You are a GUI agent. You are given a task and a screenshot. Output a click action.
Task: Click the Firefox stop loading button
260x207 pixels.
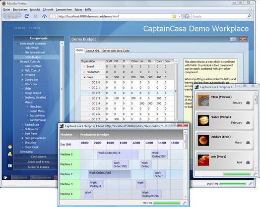pos(36,16)
